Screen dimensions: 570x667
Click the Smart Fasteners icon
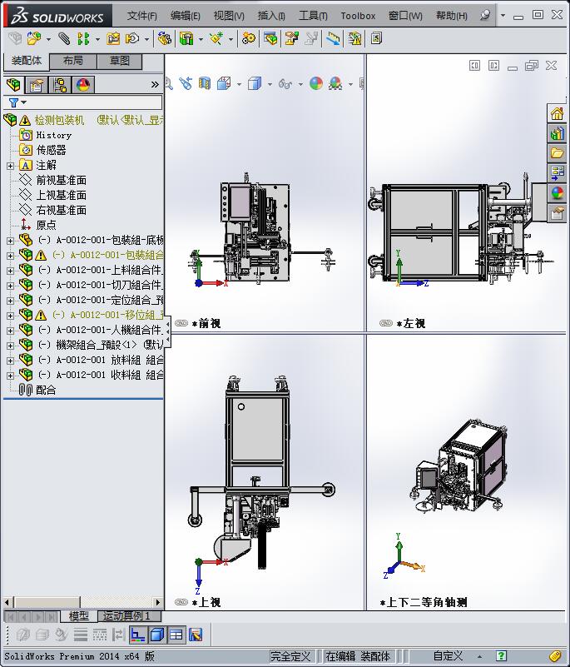click(113, 38)
